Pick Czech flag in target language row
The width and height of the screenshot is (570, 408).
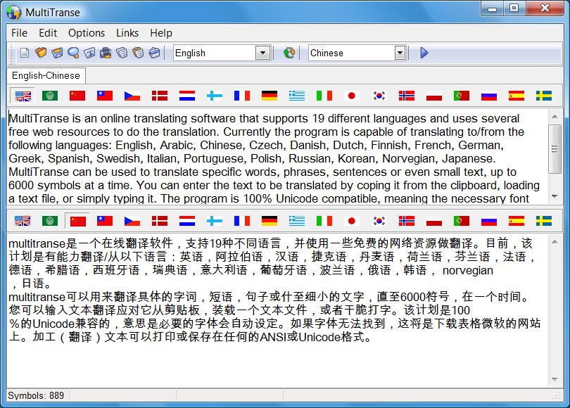coord(132,221)
